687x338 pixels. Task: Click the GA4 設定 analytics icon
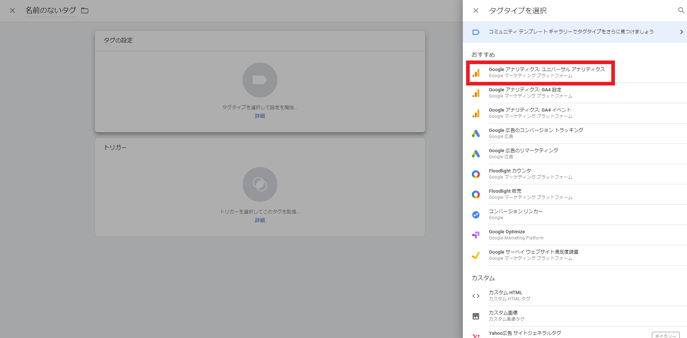[476, 93]
